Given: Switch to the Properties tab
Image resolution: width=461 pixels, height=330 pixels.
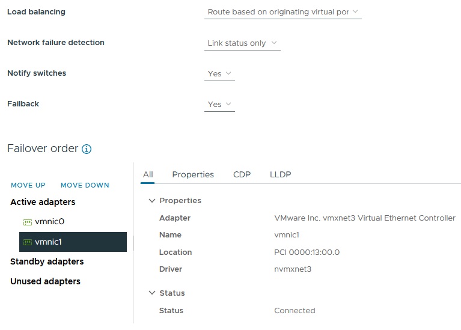Looking at the screenshot, I should (193, 175).
